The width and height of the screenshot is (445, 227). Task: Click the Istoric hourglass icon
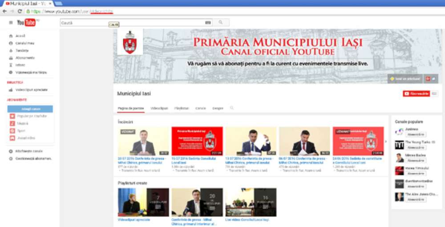tap(11, 65)
